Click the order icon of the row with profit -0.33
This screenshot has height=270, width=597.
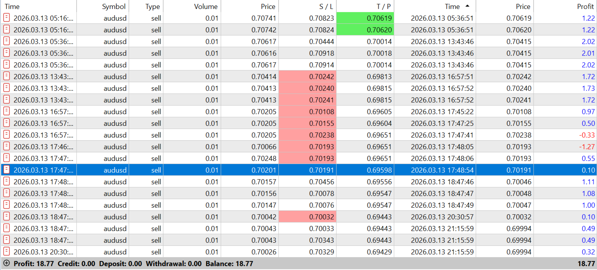(7, 135)
